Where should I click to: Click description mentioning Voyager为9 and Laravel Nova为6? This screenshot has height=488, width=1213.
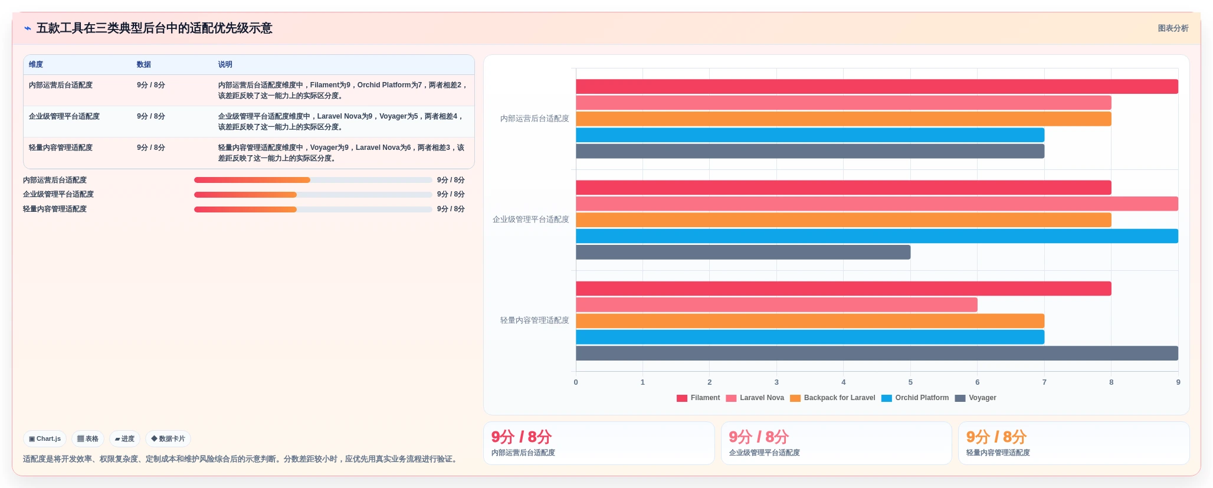[342, 153]
